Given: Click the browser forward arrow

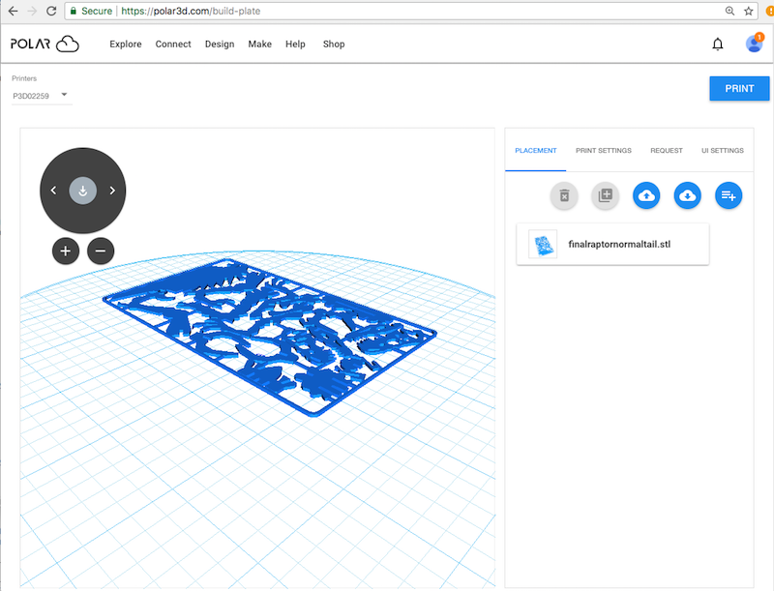Looking at the screenshot, I should point(32,11).
